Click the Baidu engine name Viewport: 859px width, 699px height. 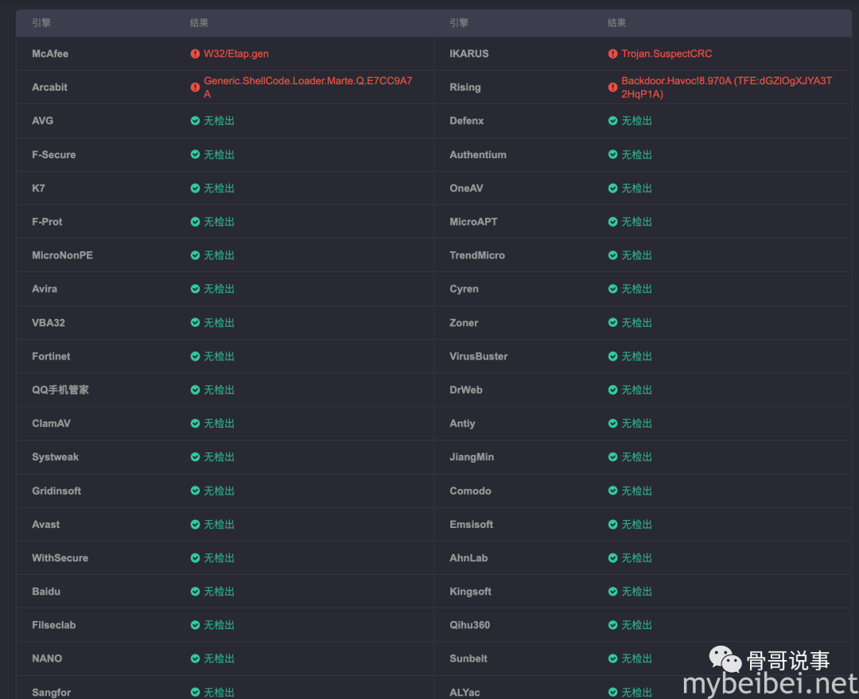click(x=46, y=591)
